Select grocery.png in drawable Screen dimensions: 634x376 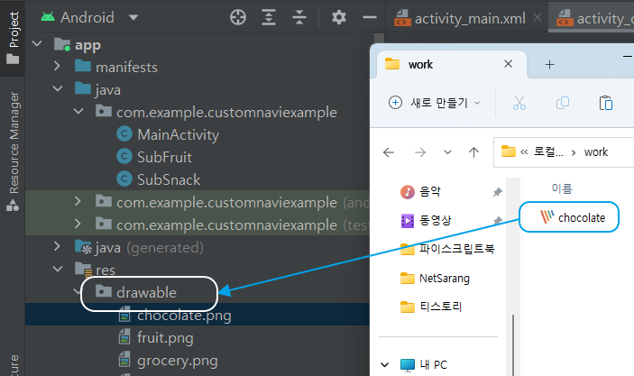pyautogui.click(x=177, y=361)
